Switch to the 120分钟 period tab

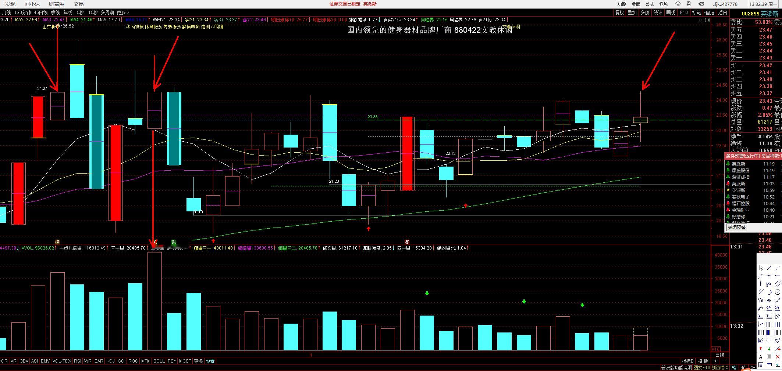pos(22,12)
